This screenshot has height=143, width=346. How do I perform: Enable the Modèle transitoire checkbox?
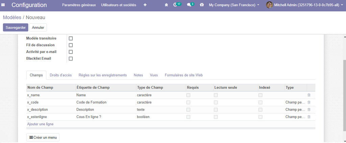pos(71,38)
